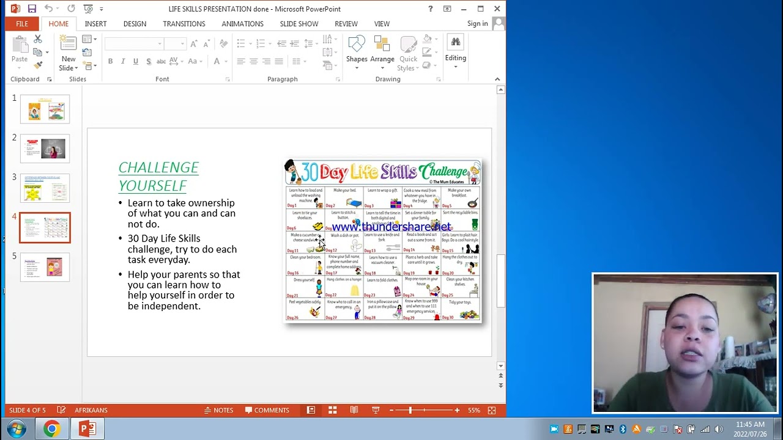
Task: Toggle Text Shadow formatting
Action: click(x=149, y=61)
